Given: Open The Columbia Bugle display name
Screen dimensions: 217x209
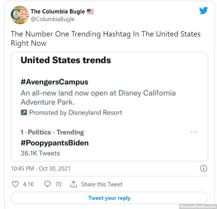Looking at the screenshot, I should (58, 12).
